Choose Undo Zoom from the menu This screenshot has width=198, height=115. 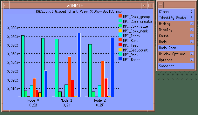click(176, 48)
